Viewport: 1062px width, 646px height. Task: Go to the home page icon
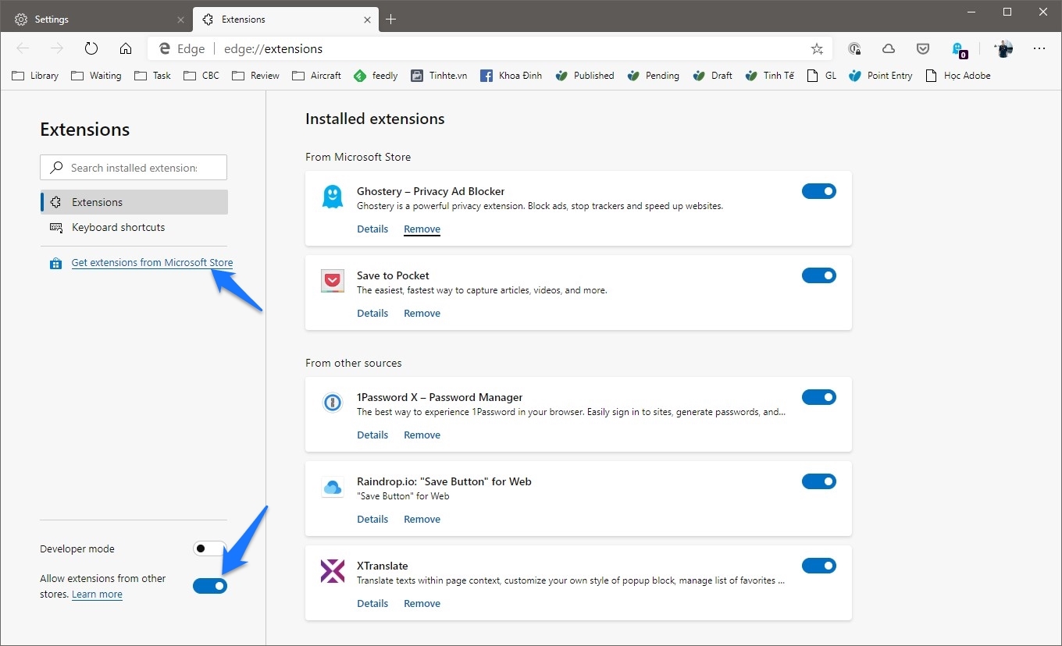[x=126, y=48]
